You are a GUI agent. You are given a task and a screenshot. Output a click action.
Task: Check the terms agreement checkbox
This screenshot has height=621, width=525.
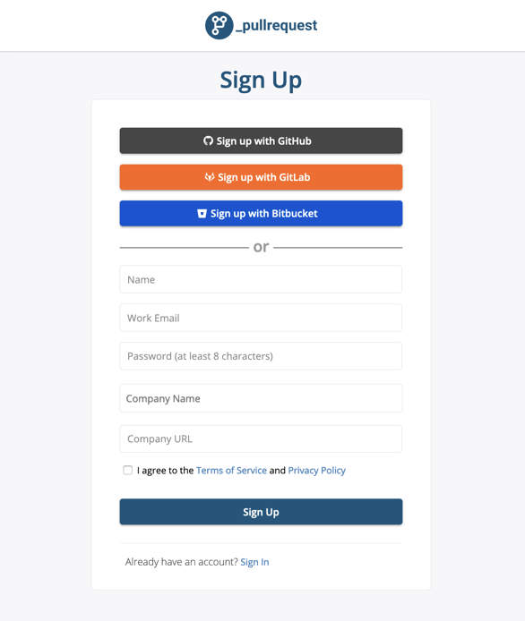click(x=128, y=470)
